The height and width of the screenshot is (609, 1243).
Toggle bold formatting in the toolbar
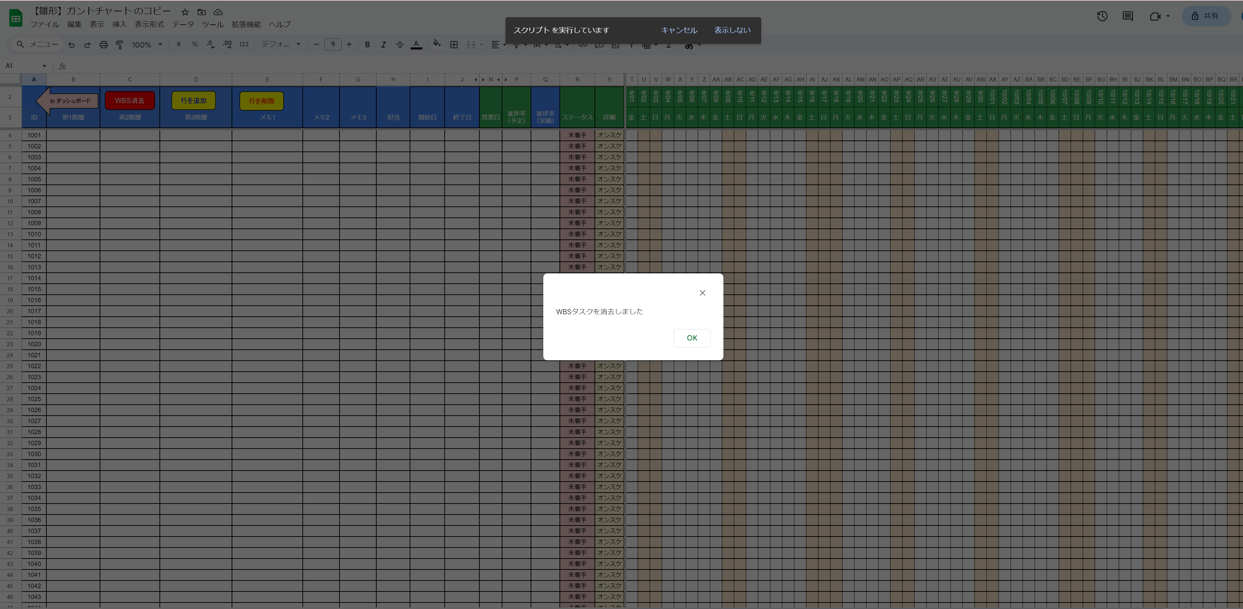coord(367,44)
